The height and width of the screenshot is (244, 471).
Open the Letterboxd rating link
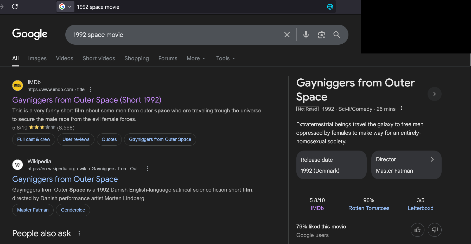(x=420, y=208)
